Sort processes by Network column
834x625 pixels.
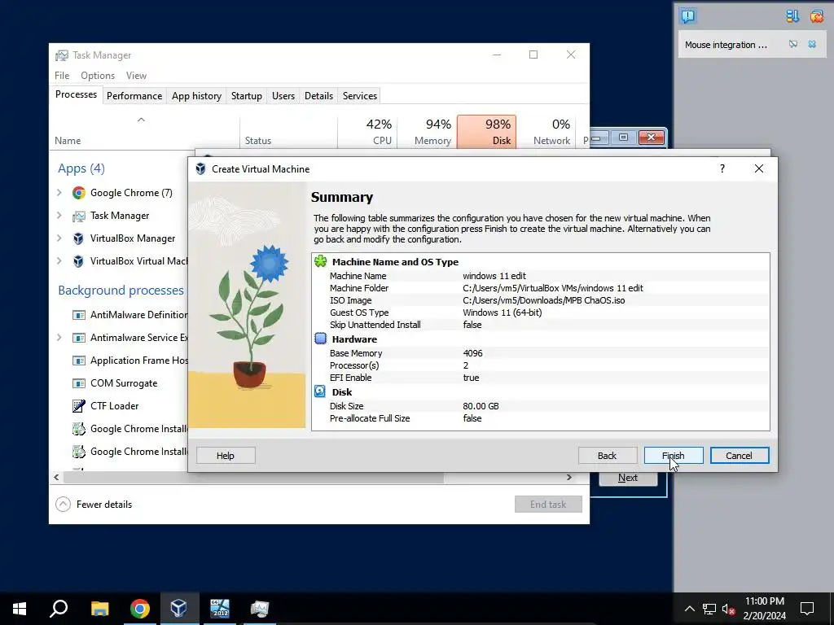[x=546, y=131]
